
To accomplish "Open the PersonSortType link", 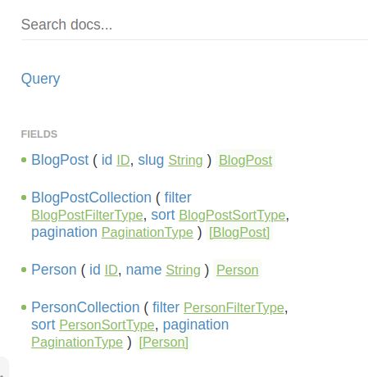I will pyautogui.click(x=107, y=325).
